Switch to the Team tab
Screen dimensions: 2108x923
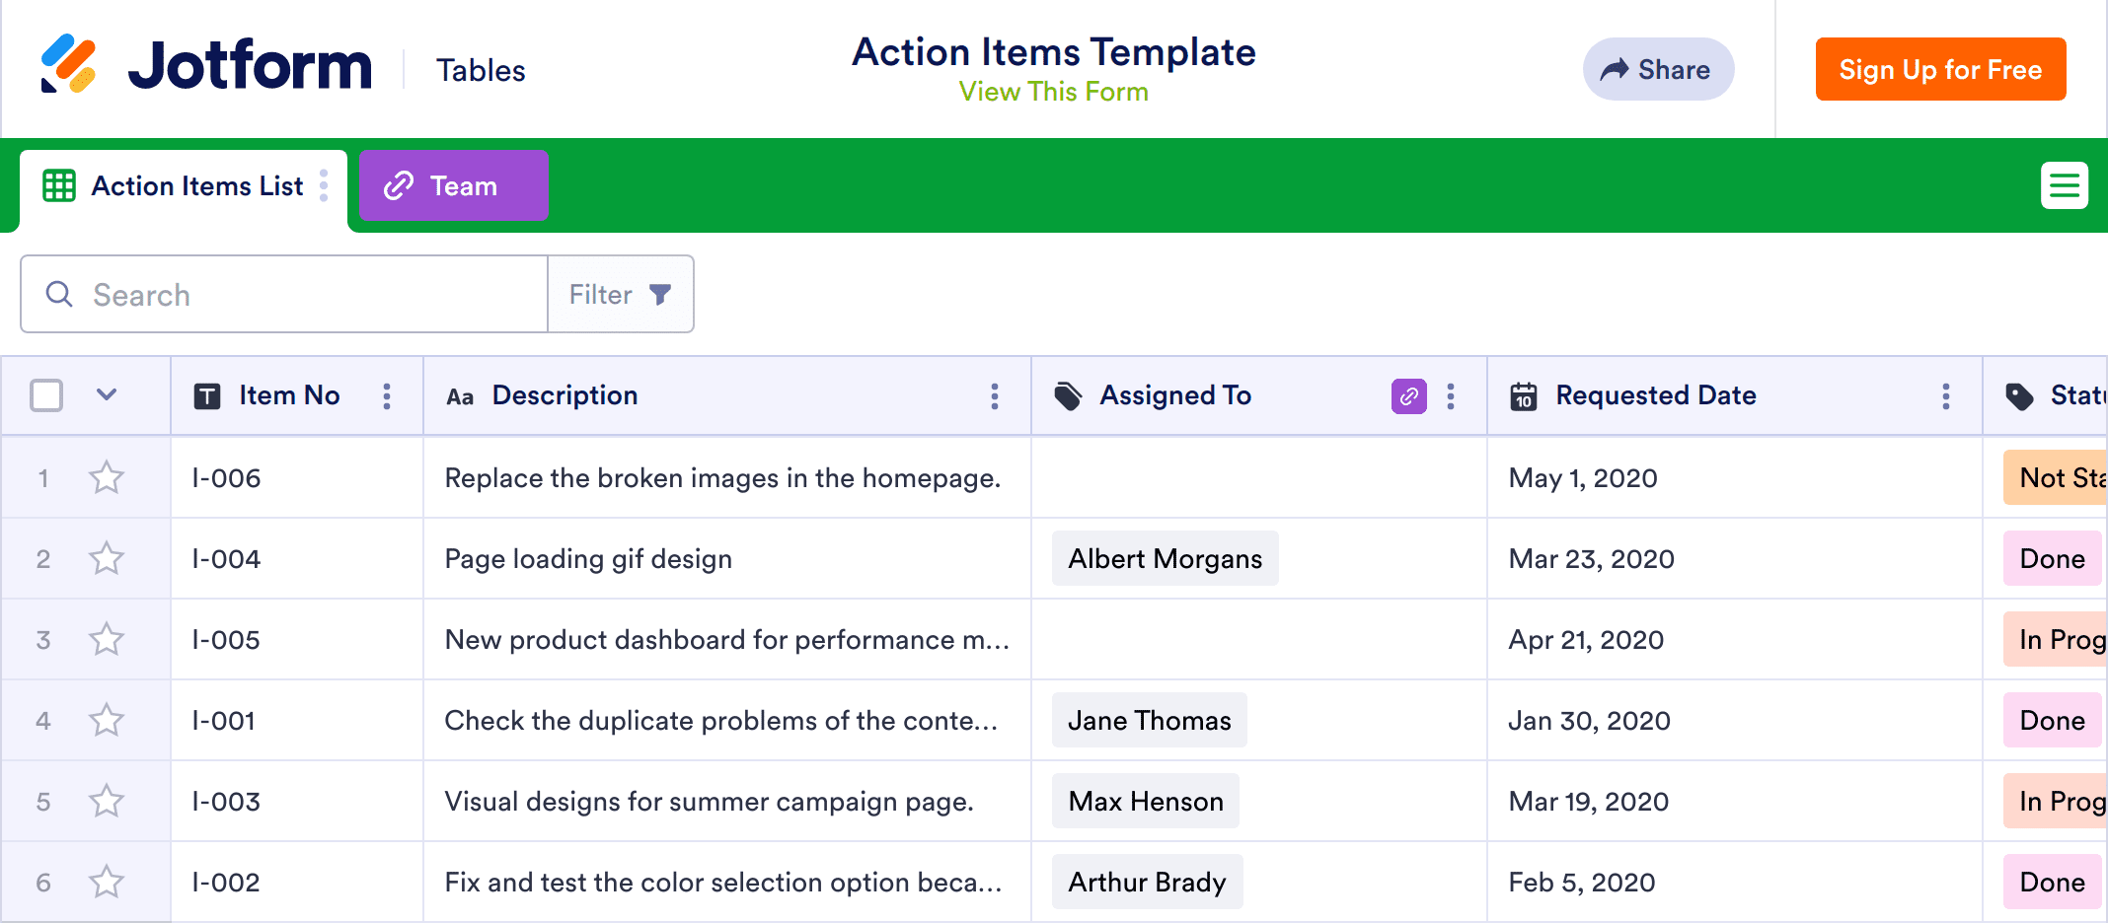coord(453,185)
